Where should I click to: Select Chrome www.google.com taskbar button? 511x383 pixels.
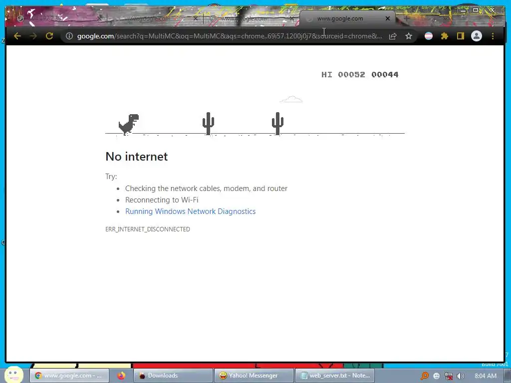[x=69, y=376]
